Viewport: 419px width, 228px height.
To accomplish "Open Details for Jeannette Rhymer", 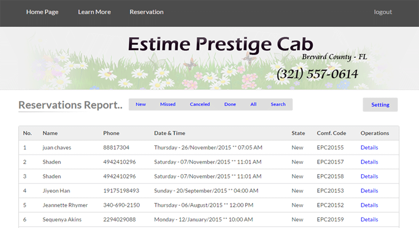I will pos(369,205).
